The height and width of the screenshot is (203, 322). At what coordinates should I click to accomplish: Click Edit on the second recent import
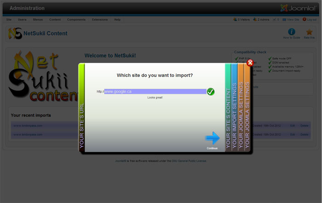coord(293,134)
